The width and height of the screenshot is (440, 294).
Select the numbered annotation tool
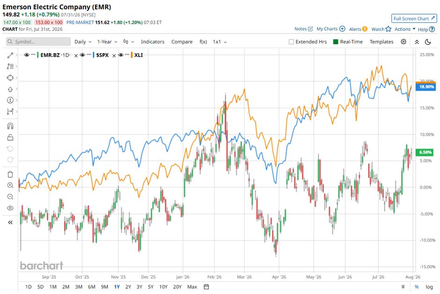coord(10,100)
